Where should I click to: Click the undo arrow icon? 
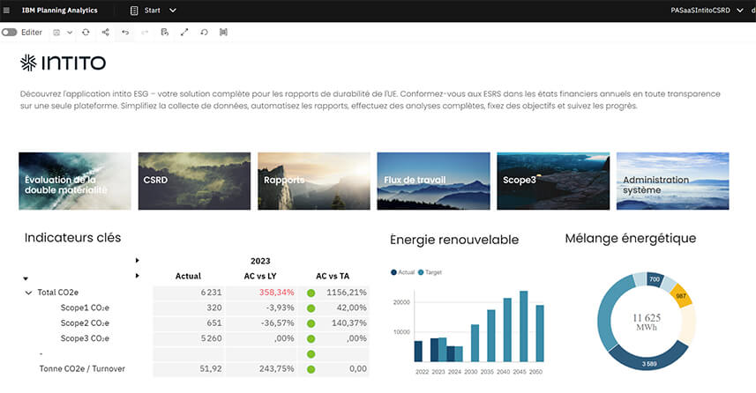click(x=125, y=32)
